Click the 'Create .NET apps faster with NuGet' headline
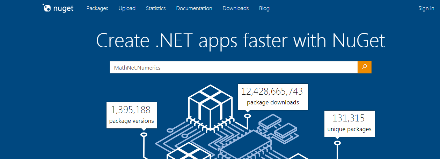 pyautogui.click(x=240, y=41)
